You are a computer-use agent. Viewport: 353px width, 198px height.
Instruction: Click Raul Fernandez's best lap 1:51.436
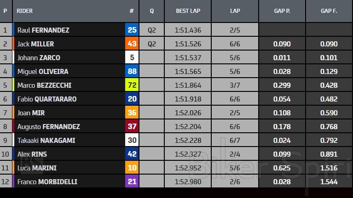click(x=188, y=30)
